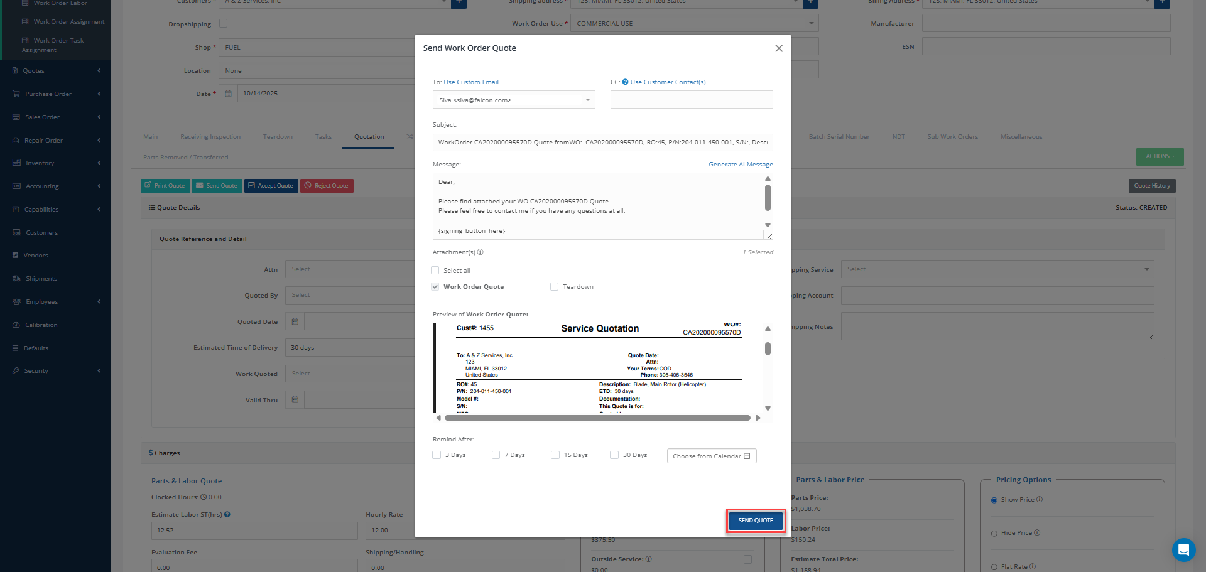Click the CC help question mark icon
Viewport: 1206px width, 572px height.
(x=625, y=82)
